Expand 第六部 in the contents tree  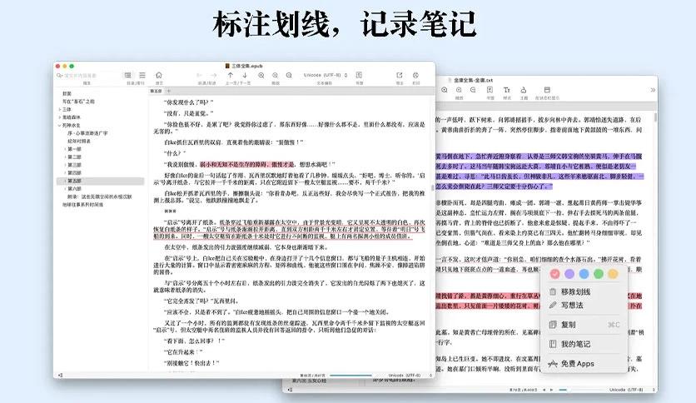point(65,189)
